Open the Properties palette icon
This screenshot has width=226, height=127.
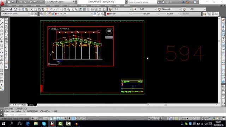click(x=81, y=10)
